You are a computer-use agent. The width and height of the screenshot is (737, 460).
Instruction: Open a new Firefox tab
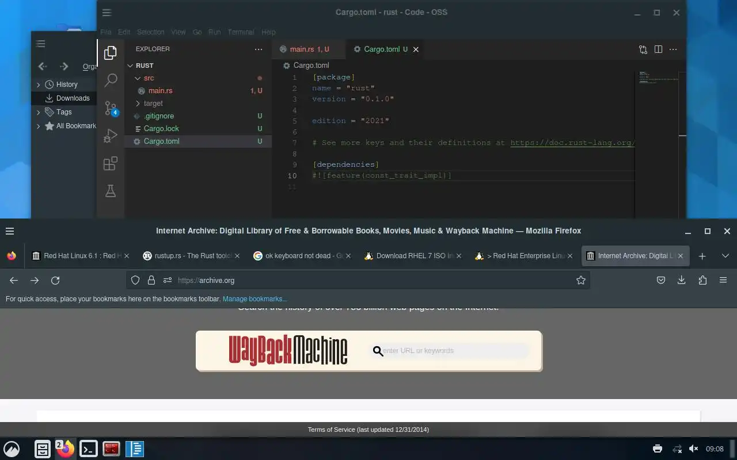(x=702, y=256)
